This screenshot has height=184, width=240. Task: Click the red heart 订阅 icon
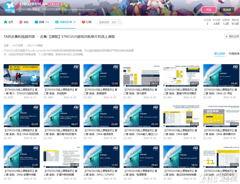[x=83, y=22]
